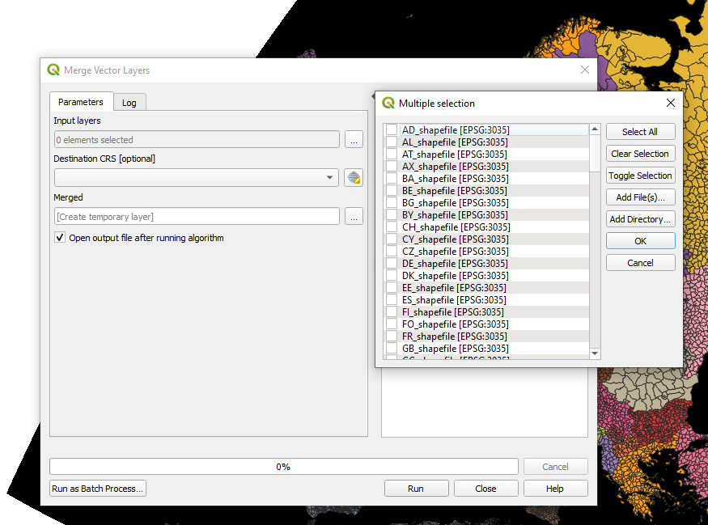Close the Merge Vector Layers window
The height and width of the screenshot is (525, 708).
point(585,70)
